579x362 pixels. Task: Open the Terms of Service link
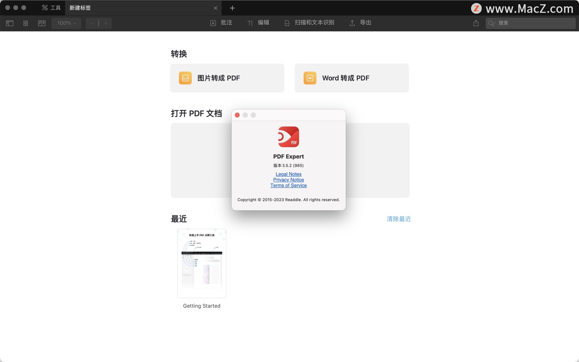289,186
